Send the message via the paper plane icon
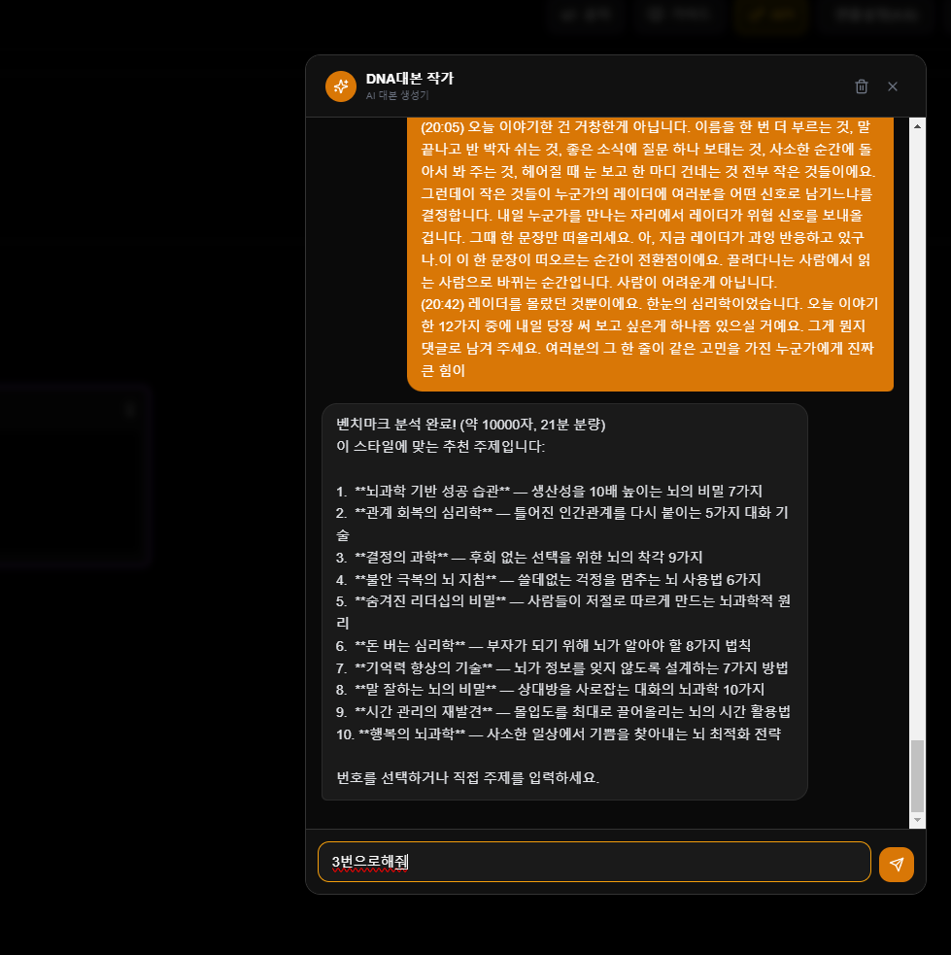Screen dimensions: 951x955 coord(896,863)
